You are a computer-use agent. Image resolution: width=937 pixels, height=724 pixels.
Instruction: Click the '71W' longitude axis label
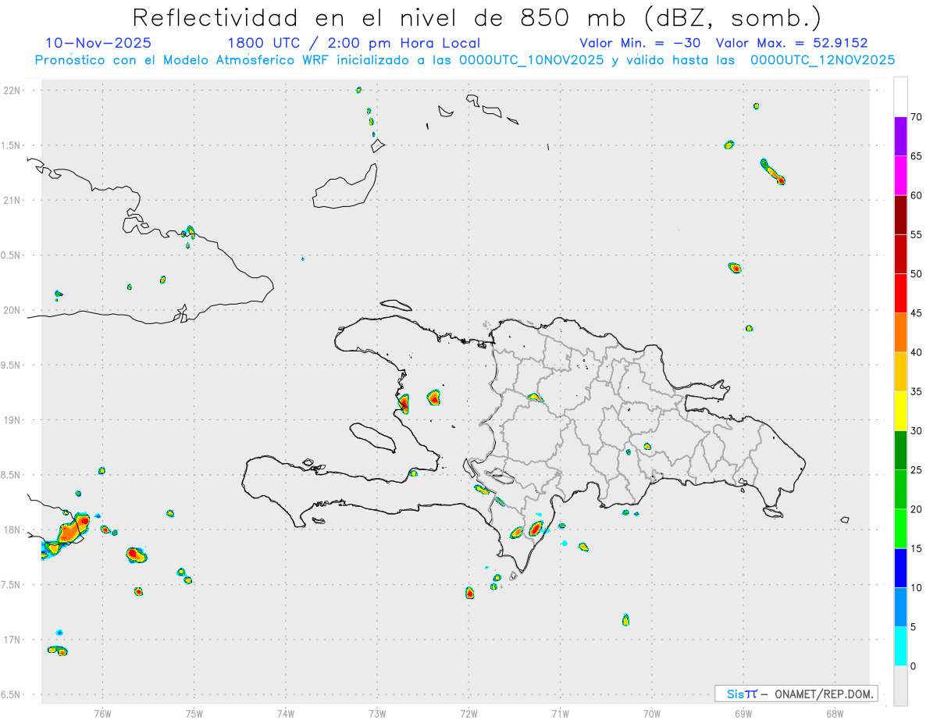[x=560, y=713]
